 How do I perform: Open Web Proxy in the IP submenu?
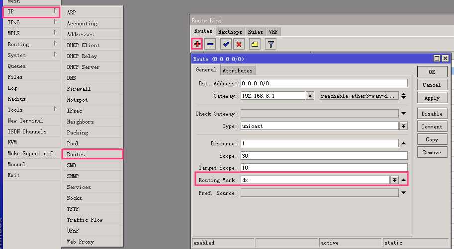click(92, 242)
